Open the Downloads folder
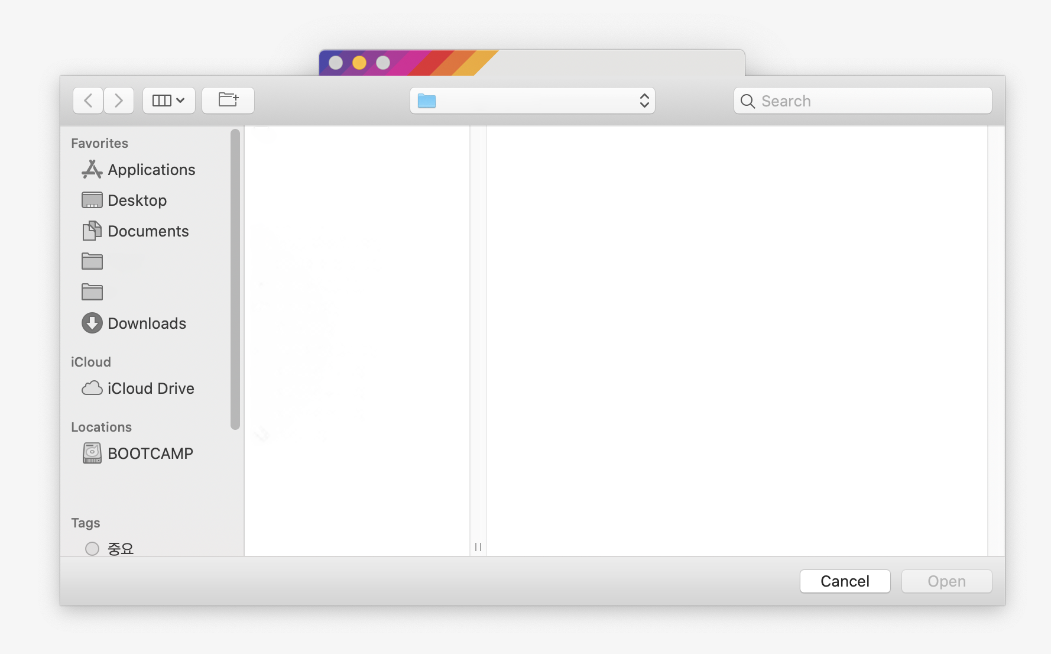 (147, 323)
